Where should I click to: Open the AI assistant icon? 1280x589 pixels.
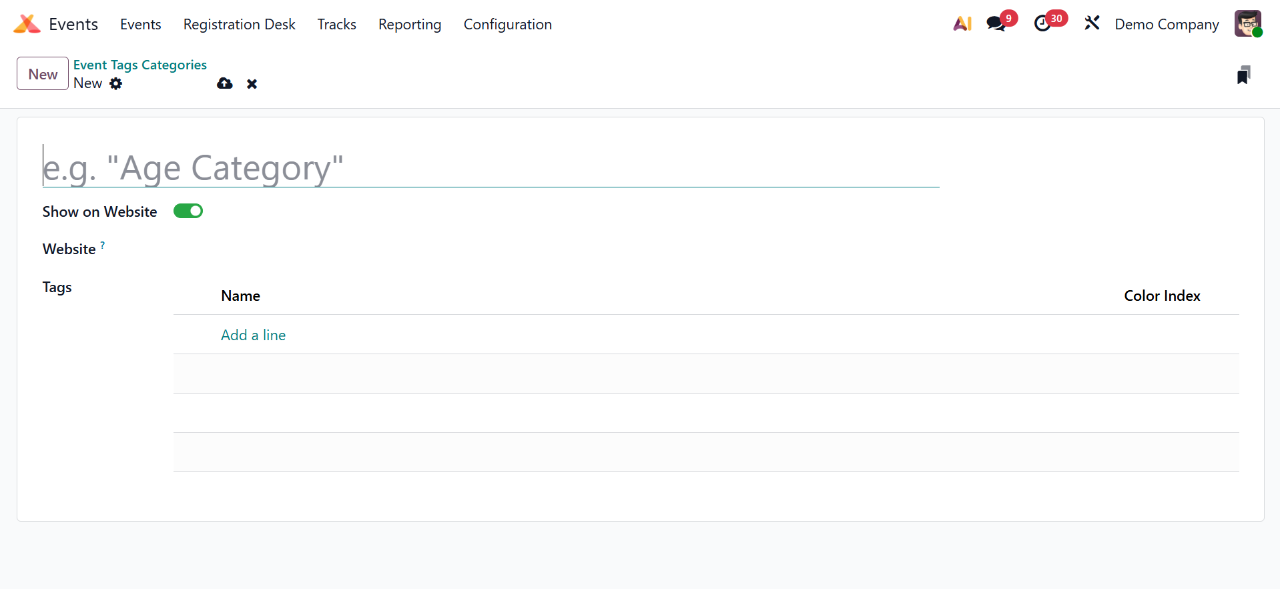[x=962, y=24]
